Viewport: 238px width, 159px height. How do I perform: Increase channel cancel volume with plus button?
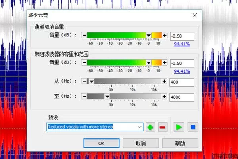[x=165, y=36]
